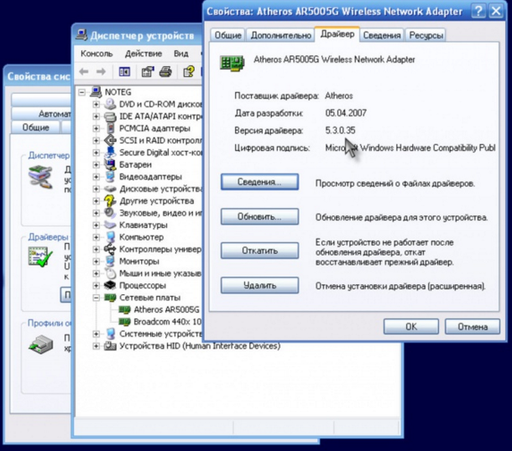Click the Батареи category icon
Image resolution: width=512 pixels, height=451 pixels.
point(110,164)
